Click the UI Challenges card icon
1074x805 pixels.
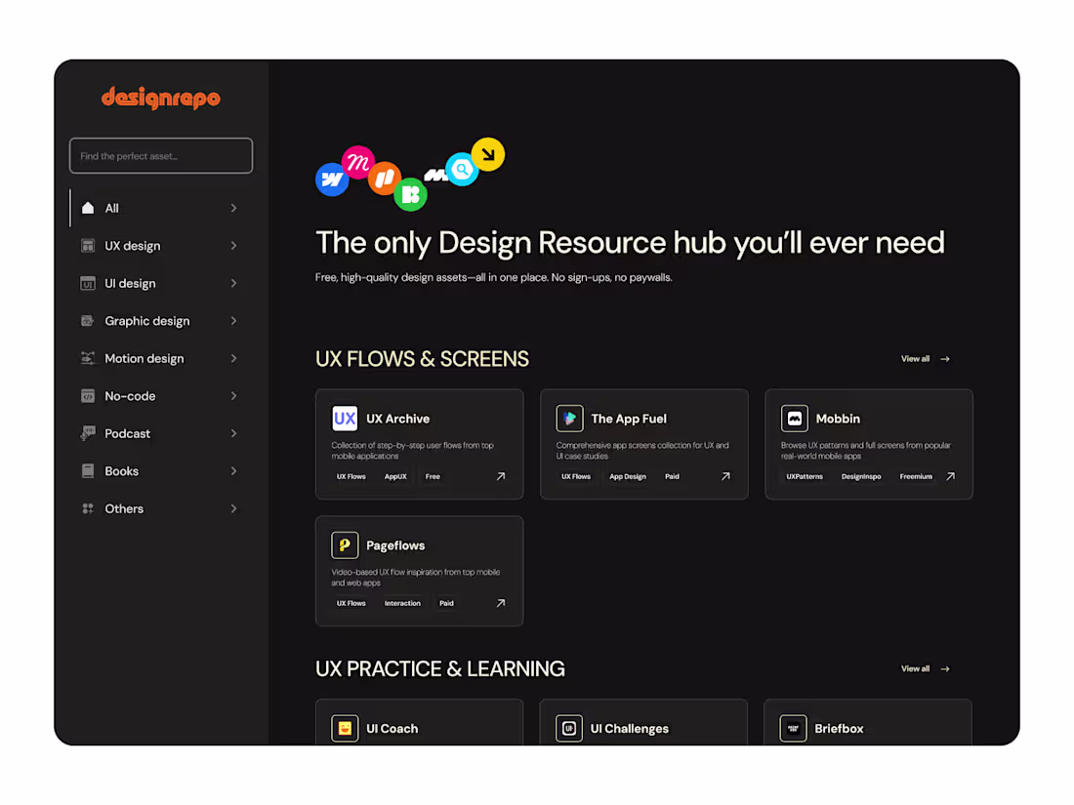[568, 728]
